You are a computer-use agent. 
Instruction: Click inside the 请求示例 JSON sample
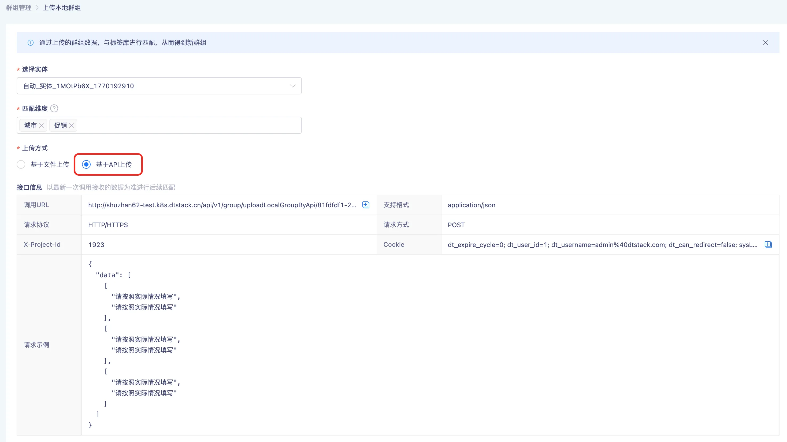pyautogui.click(x=430, y=345)
